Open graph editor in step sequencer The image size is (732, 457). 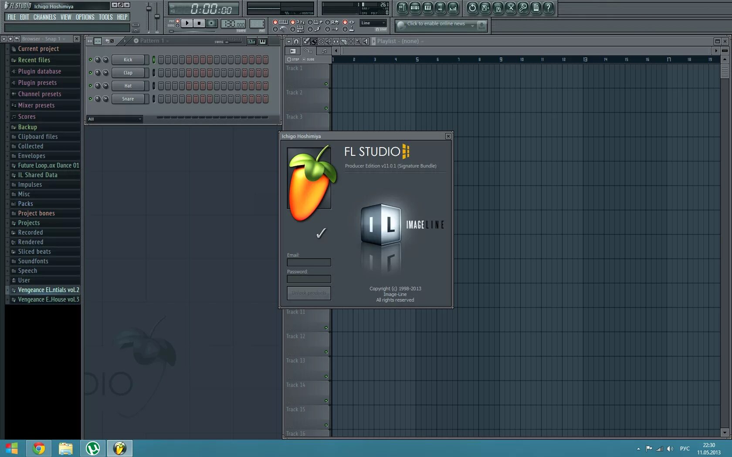click(252, 41)
